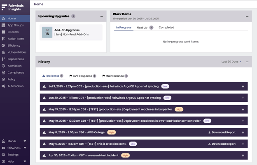Image resolution: width=257 pixels, height=165 pixels.
Task: Click the Maintenance flag icon
Action: click(x=104, y=76)
